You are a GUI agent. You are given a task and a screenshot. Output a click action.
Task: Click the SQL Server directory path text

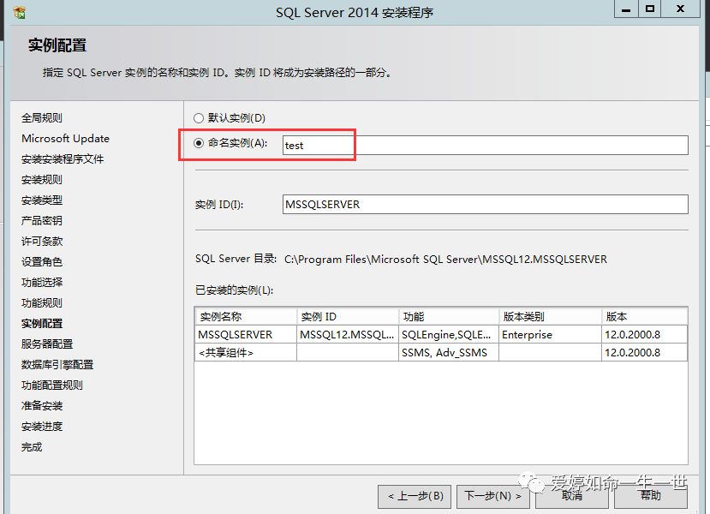(445, 260)
